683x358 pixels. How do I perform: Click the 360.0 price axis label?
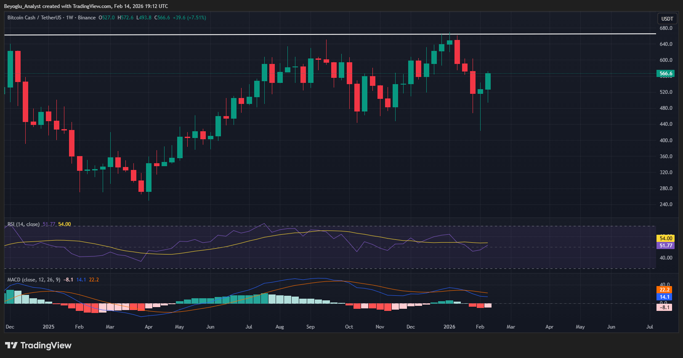pyautogui.click(x=666, y=156)
